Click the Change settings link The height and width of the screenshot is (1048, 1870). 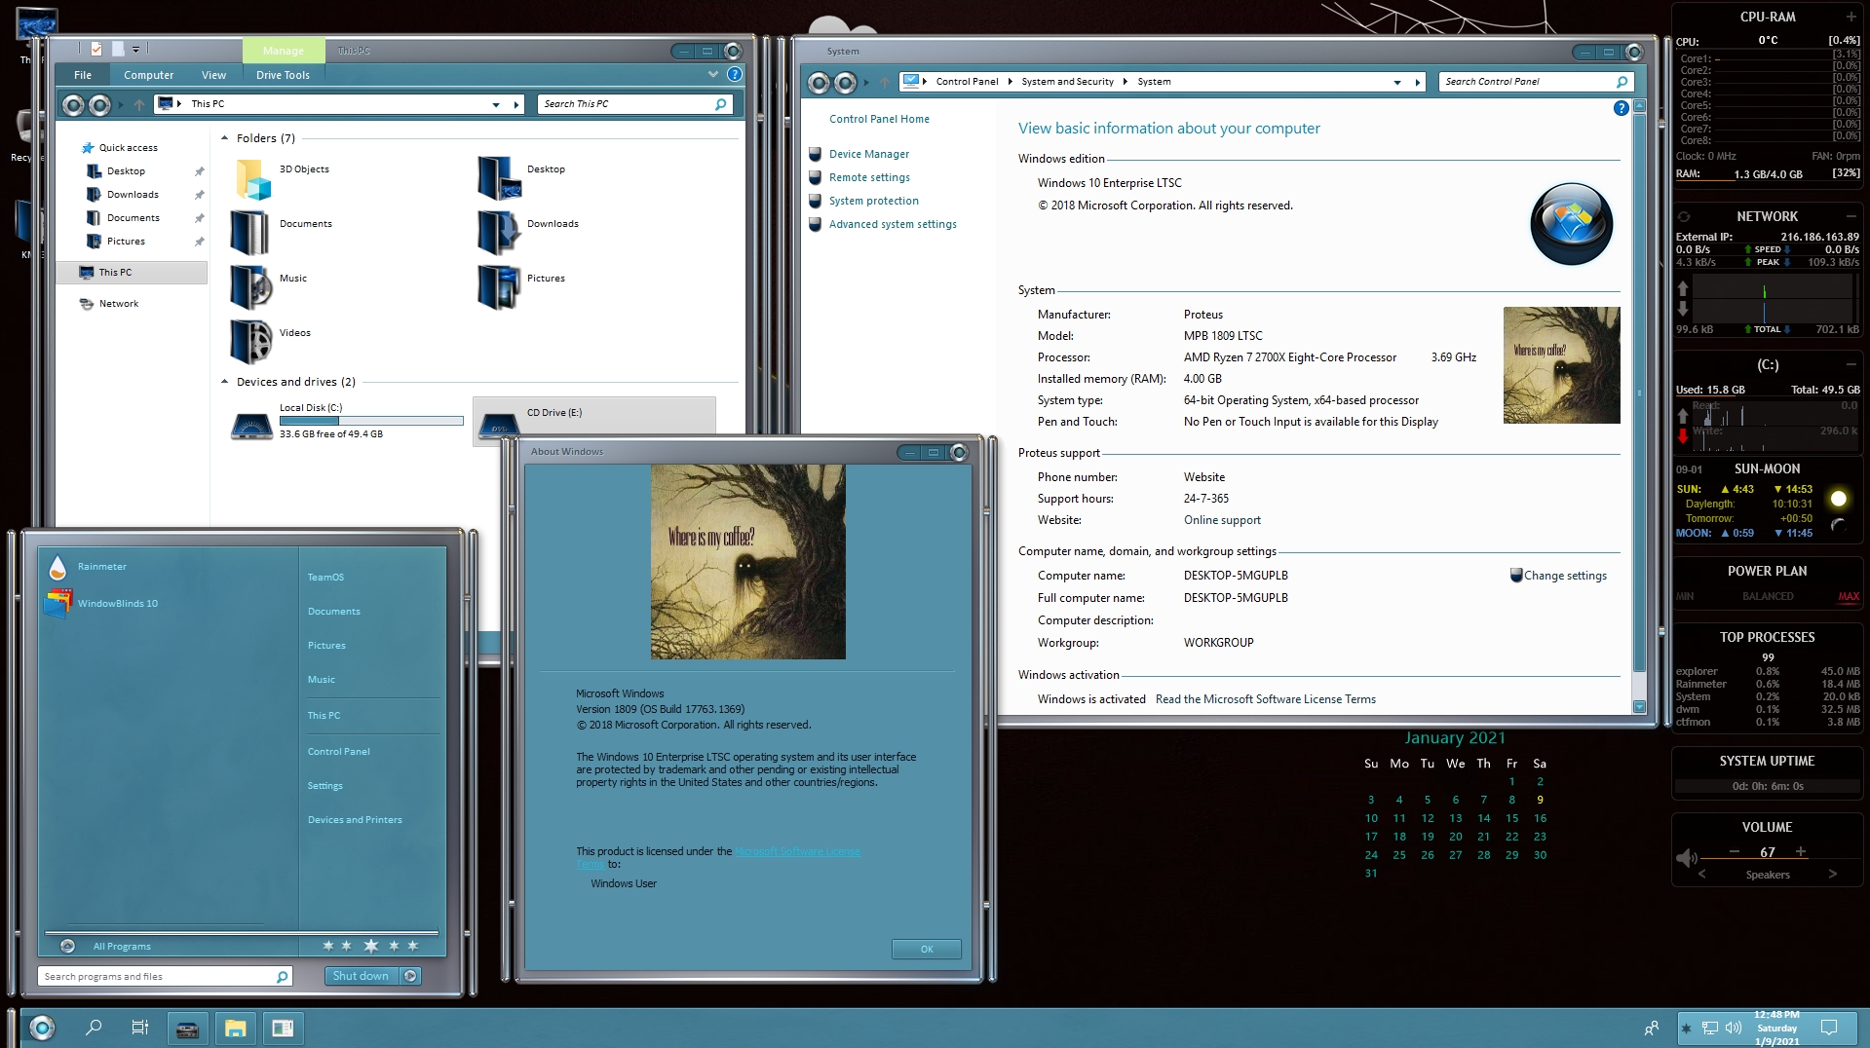point(1565,576)
